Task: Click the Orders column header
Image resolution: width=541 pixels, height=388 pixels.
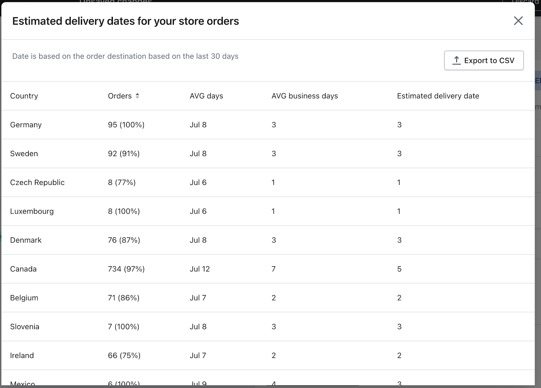Action: point(120,96)
